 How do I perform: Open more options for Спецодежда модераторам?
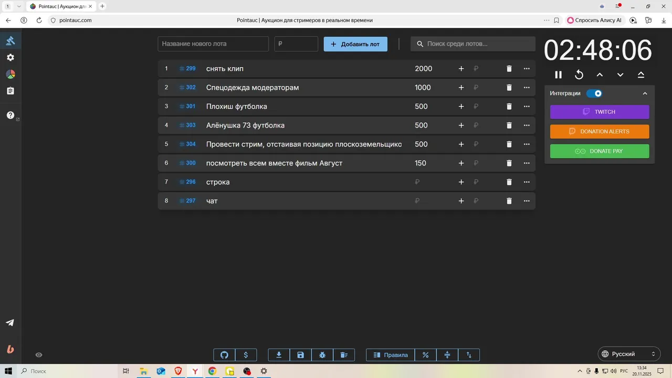[527, 88]
